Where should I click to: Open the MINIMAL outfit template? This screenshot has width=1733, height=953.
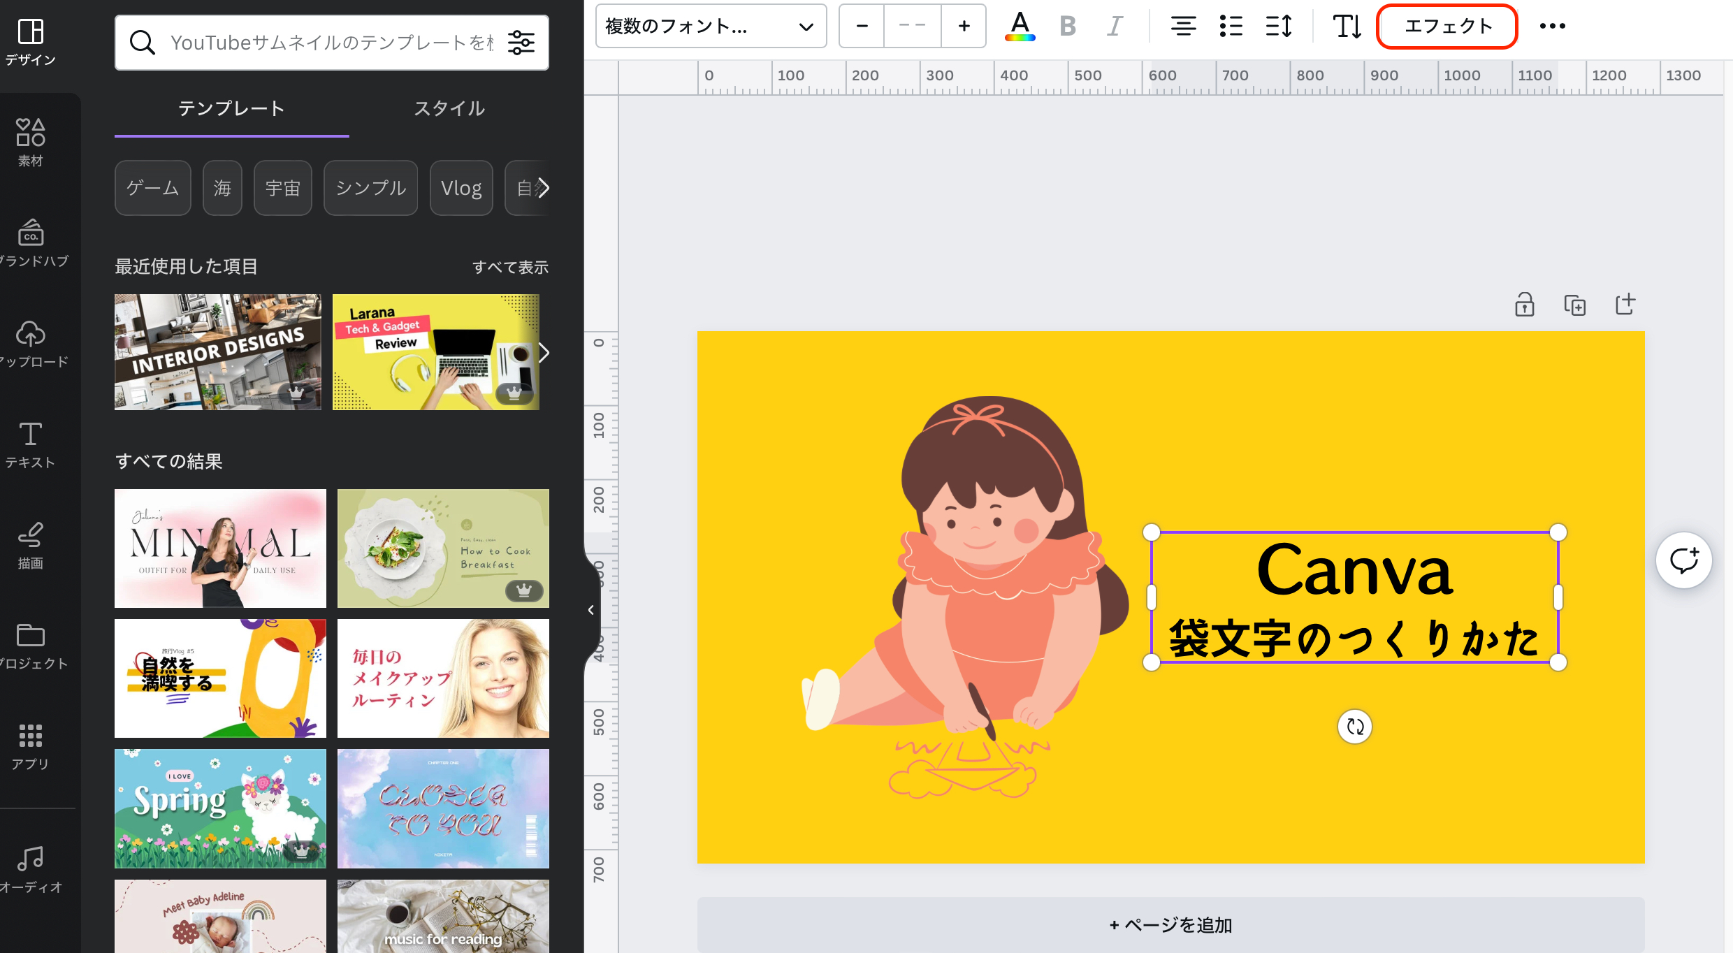click(x=220, y=548)
